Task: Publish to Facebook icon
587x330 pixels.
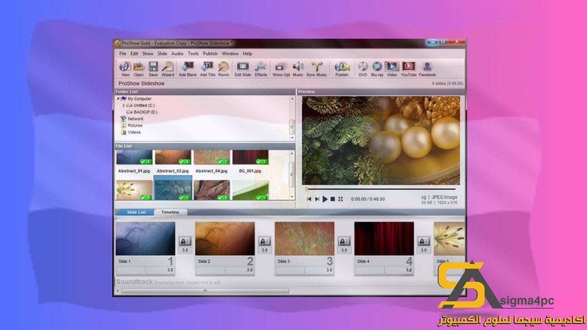Action: click(x=427, y=69)
